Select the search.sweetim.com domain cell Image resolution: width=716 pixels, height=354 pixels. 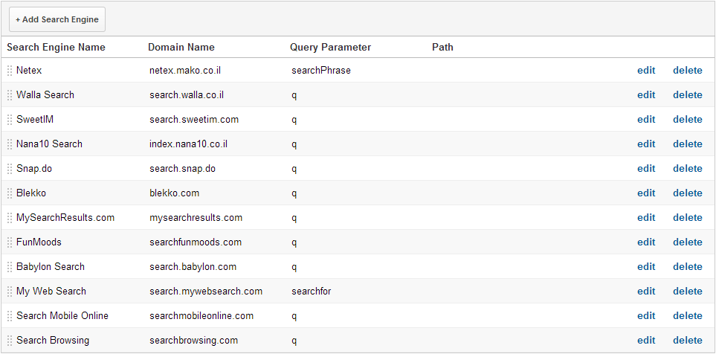tap(194, 120)
